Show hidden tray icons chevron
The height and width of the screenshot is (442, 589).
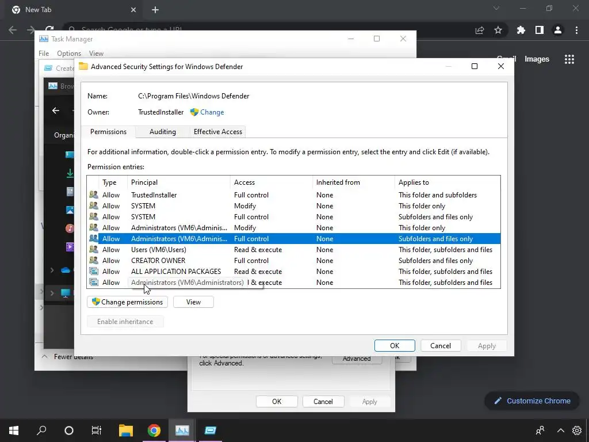pos(560,430)
